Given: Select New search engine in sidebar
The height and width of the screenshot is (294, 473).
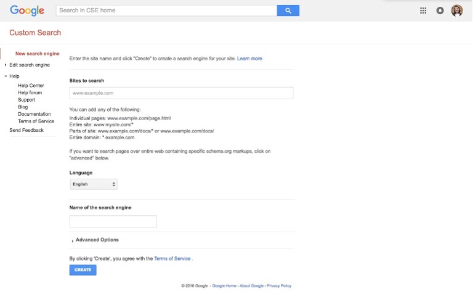Looking at the screenshot, I should (38, 54).
